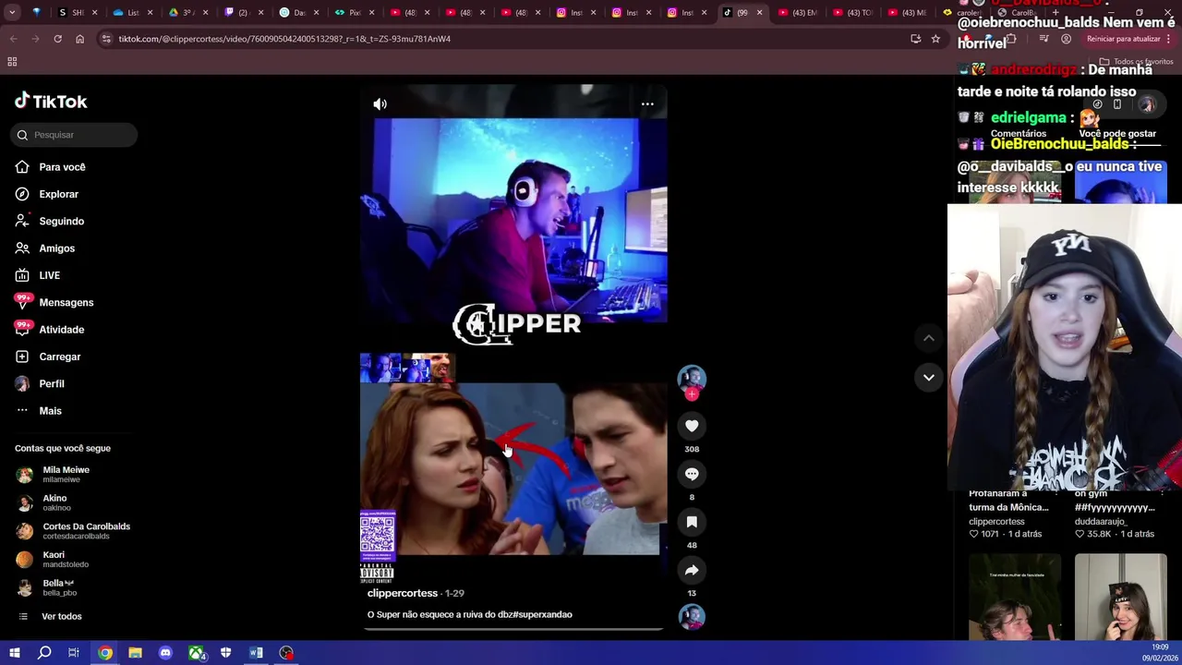Open Word from the taskbar
Image resolution: width=1182 pixels, height=665 pixels.
coord(256,653)
